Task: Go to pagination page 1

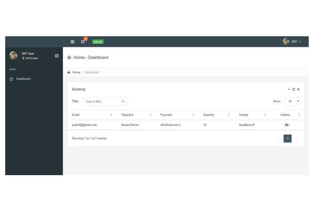Action: (287, 139)
